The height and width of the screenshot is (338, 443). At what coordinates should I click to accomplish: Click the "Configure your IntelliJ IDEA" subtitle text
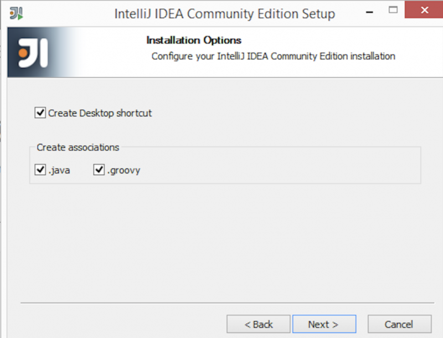pos(273,56)
